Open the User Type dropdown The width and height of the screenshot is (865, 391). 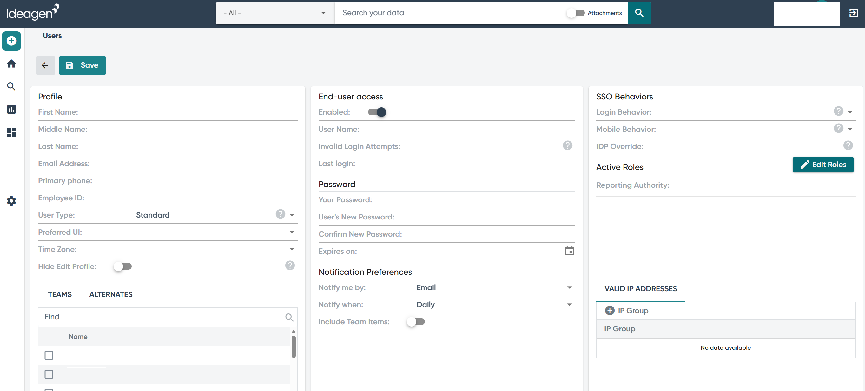coord(292,215)
